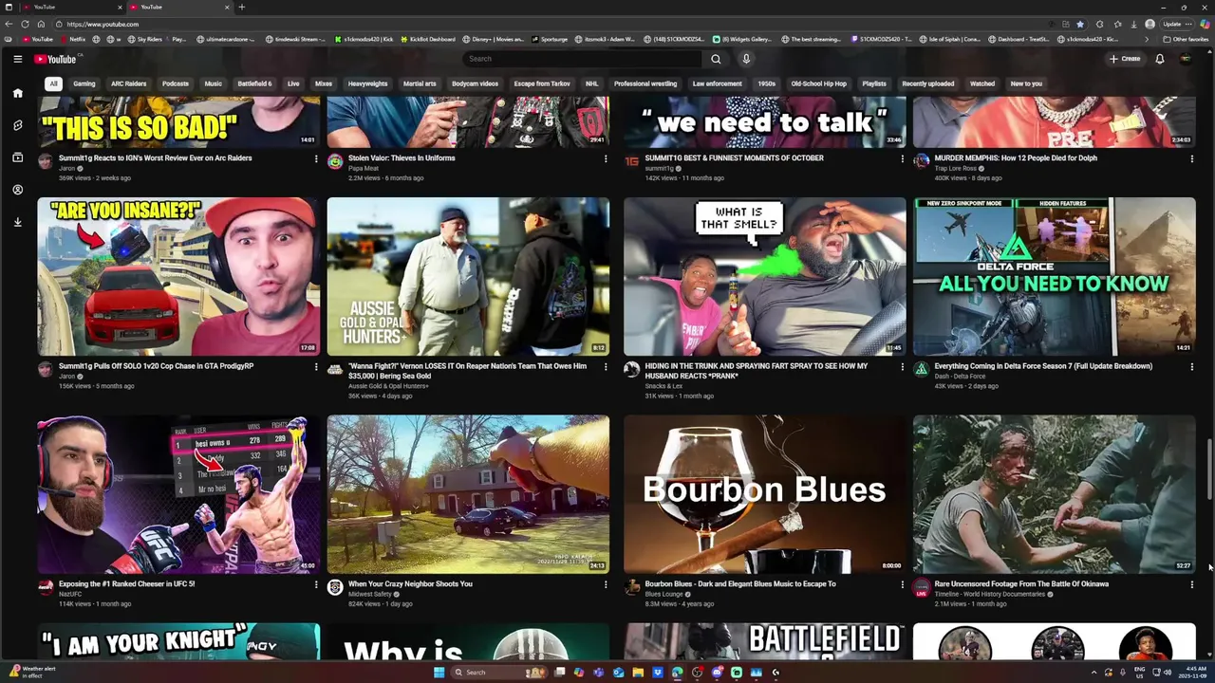The image size is (1215, 683).
Task: Open more options for Bourbon Blues video
Action: coord(902,584)
